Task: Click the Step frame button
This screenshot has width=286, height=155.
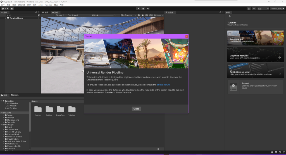Action: [x=148, y=9]
